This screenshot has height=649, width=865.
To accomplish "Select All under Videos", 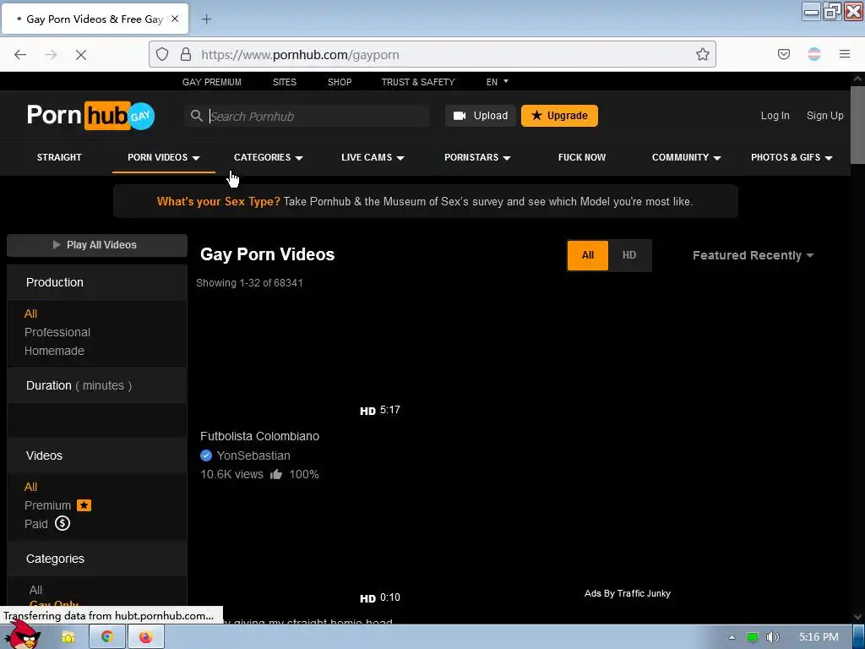I will click(x=31, y=487).
